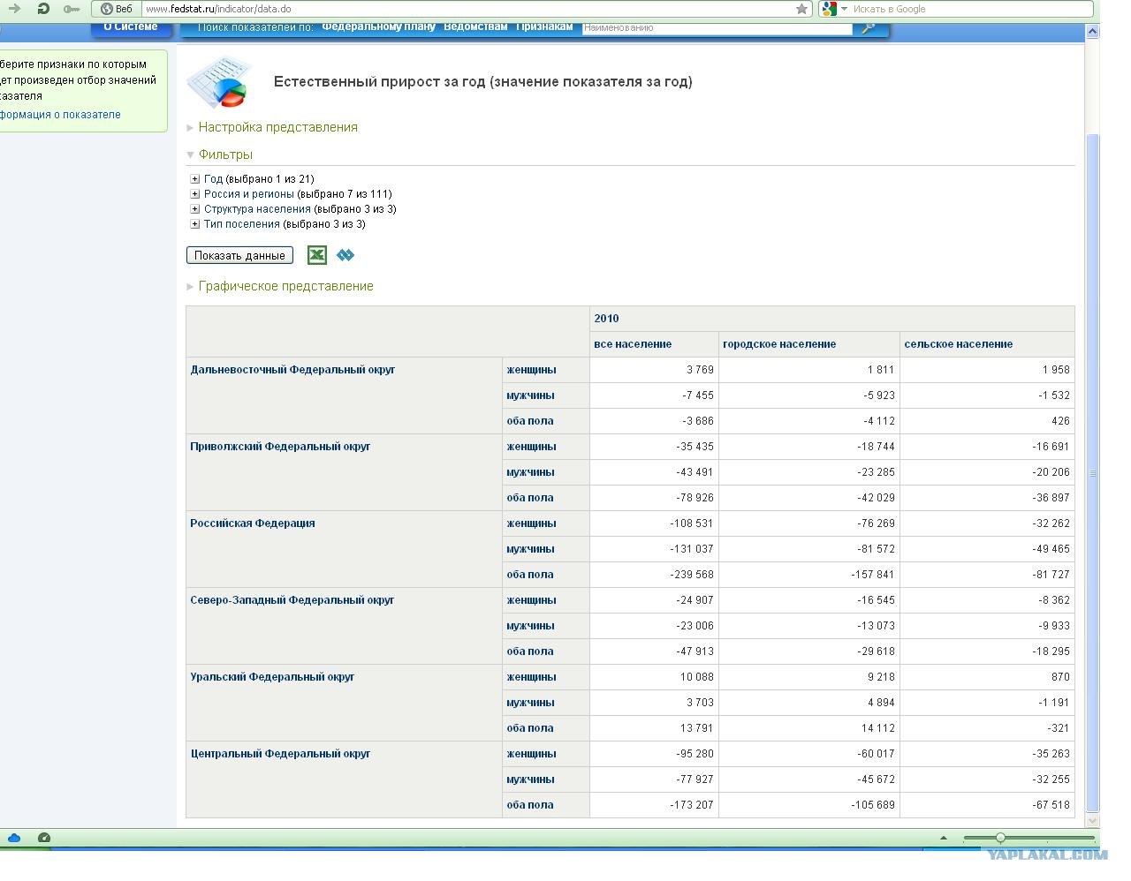The height and width of the screenshot is (881, 1131).
Task: Reload the page with the browser refresh icon
Action: pyautogui.click(x=43, y=9)
